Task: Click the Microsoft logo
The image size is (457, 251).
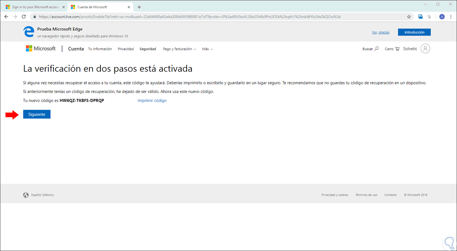Action: [x=41, y=49]
